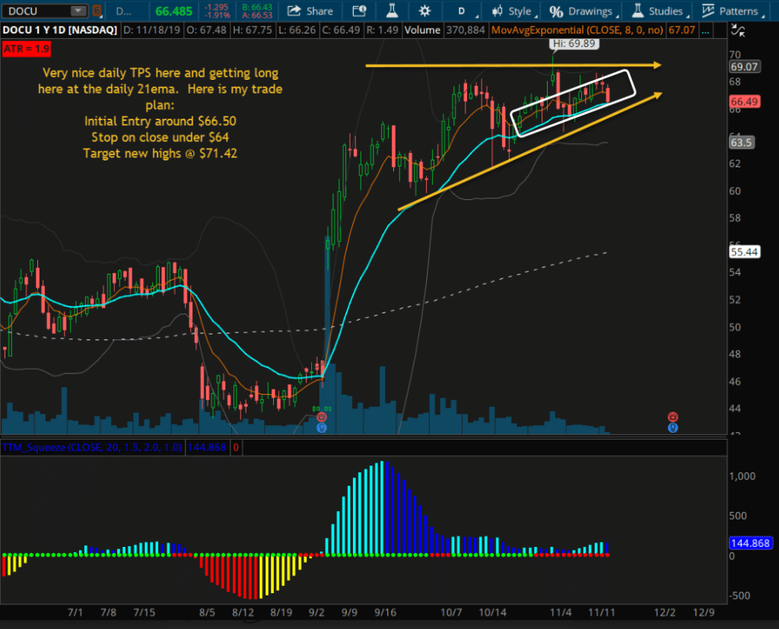The height and width of the screenshot is (629, 779).
Task: Click the trade plan text annotation
Action: [x=160, y=113]
